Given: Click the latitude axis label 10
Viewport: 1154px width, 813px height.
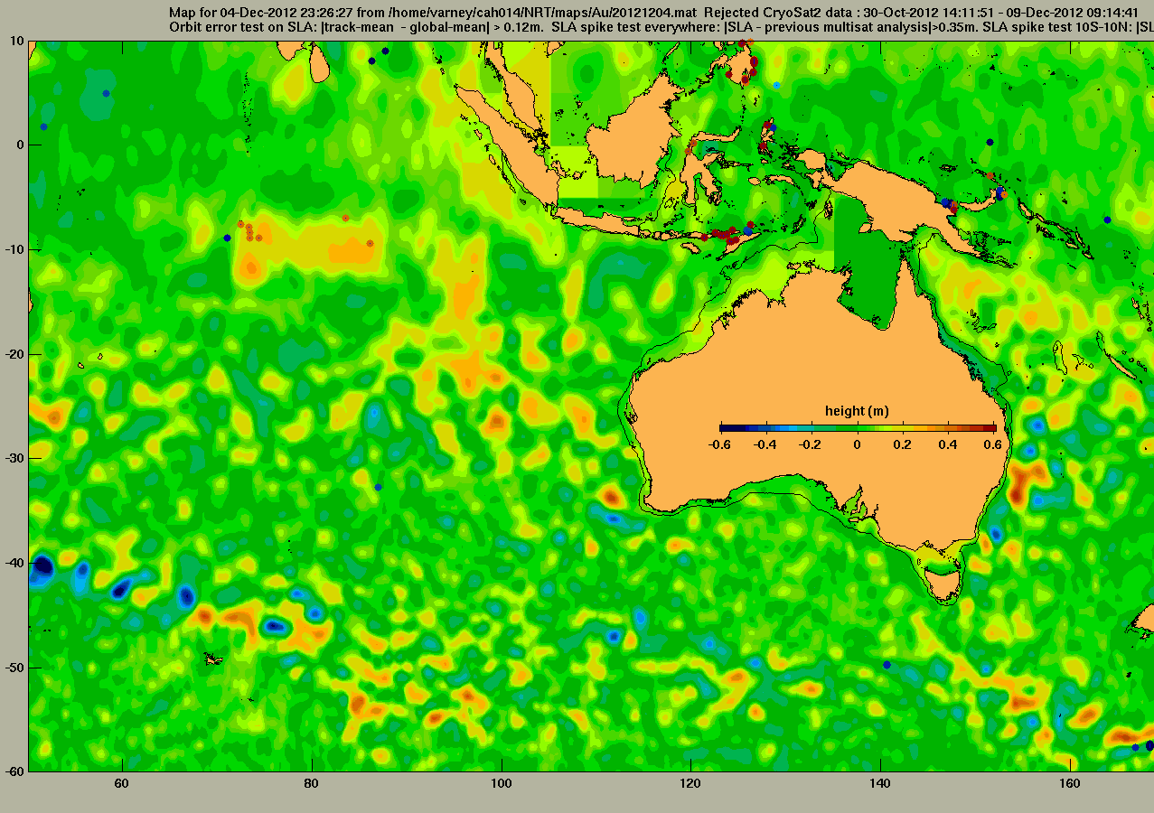Looking at the screenshot, I should point(18,41).
